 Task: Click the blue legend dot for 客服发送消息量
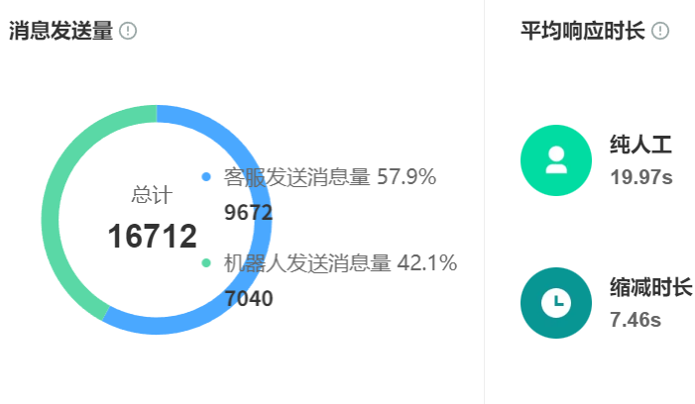click(x=206, y=177)
